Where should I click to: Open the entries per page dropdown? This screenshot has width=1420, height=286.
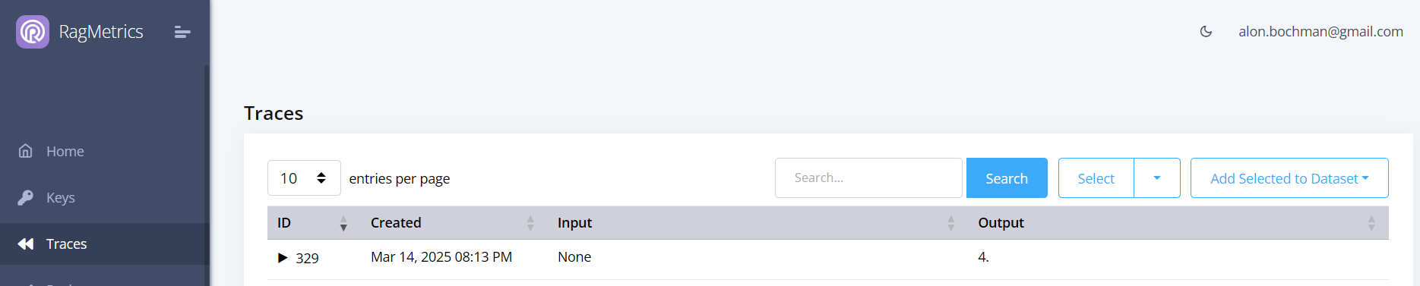(x=304, y=178)
